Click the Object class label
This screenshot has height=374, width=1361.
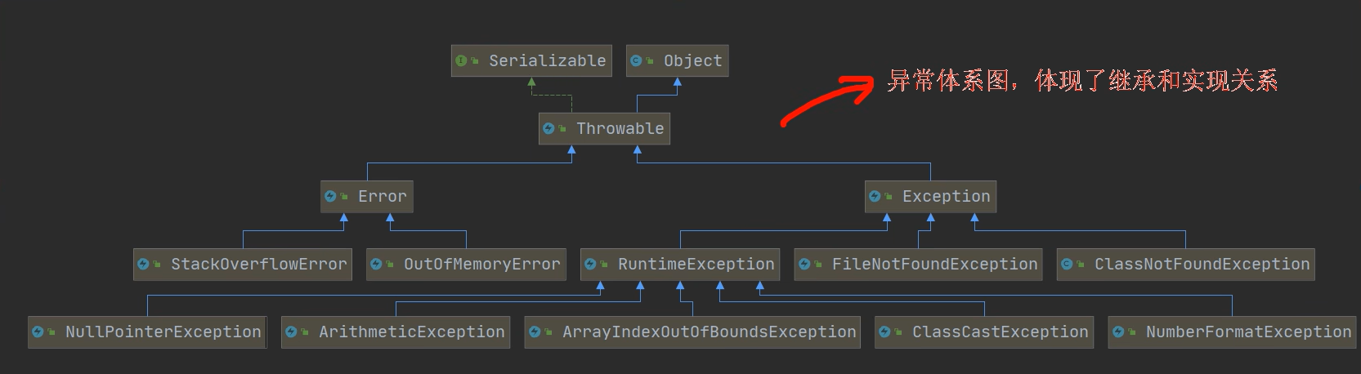(x=692, y=61)
